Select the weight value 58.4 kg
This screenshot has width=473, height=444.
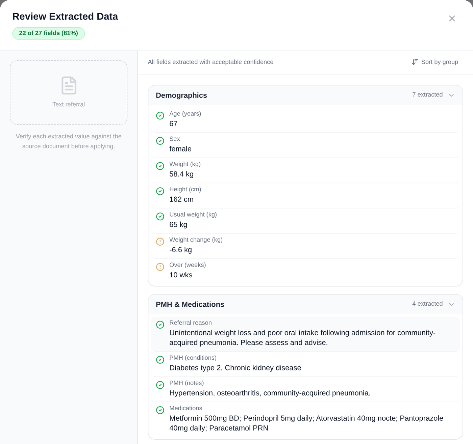point(181,174)
